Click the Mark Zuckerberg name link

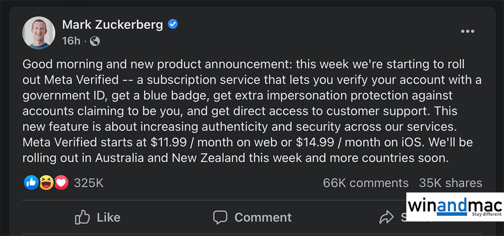pos(113,24)
